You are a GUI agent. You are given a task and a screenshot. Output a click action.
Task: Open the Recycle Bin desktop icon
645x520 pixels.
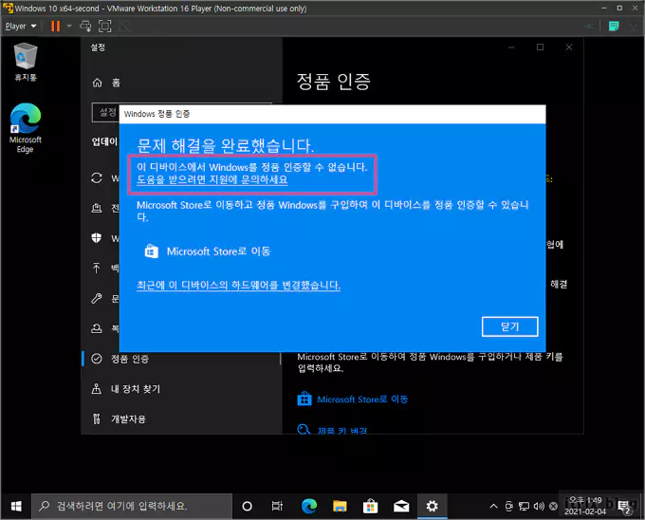pos(26,62)
